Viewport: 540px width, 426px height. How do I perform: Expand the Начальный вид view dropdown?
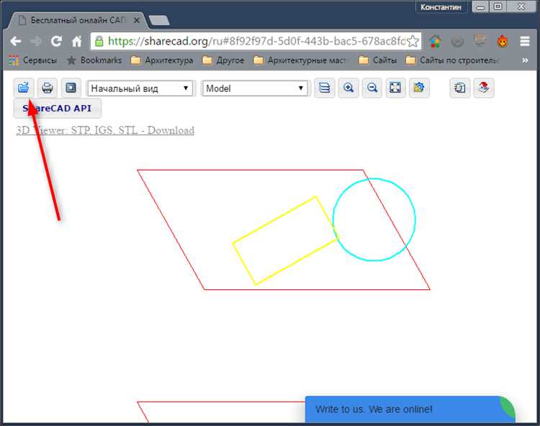pos(140,89)
